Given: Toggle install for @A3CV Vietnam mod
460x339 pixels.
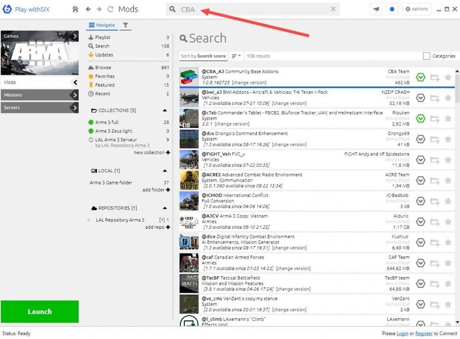Looking at the screenshot, I should (x=420, y=222).
